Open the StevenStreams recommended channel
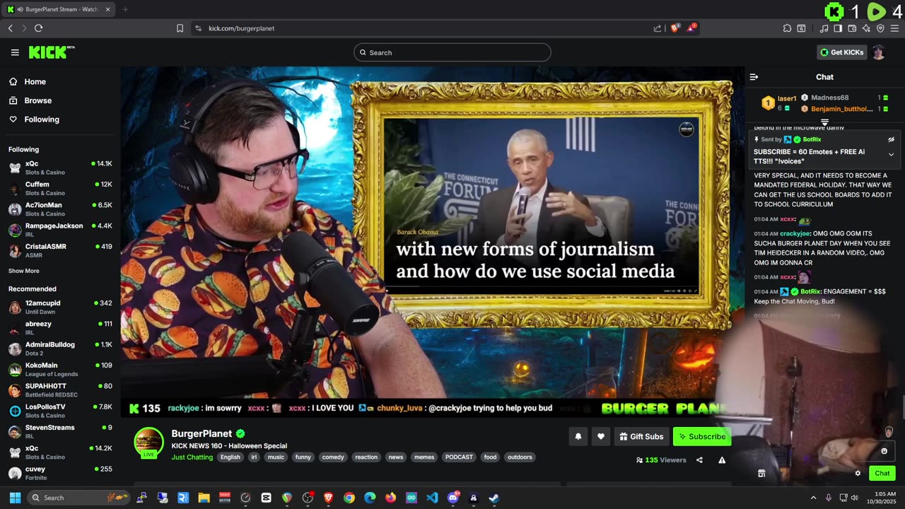 (60, 431)
